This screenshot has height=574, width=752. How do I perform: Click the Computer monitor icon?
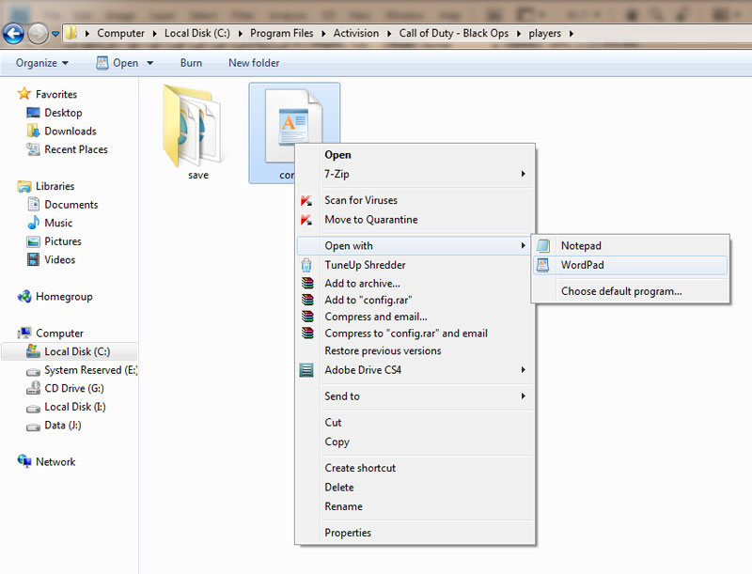[24, 333]
